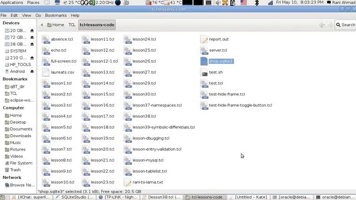This screenshot has height=200, width=356.
Task: Select the report.out file icon
Action: click(204, 39)
